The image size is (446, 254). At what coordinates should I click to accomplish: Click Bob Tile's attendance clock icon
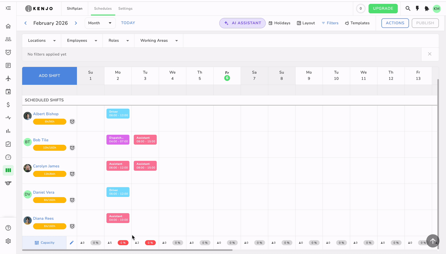coord(72,148)
